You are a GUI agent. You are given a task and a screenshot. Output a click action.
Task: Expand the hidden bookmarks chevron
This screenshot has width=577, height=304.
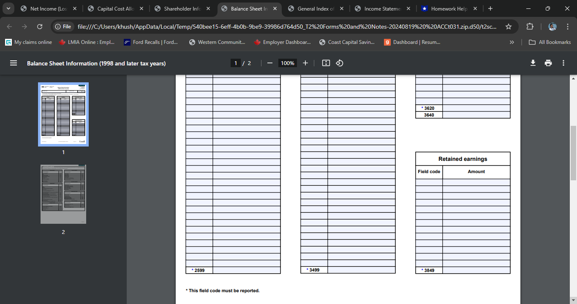[x=512, y=42]
